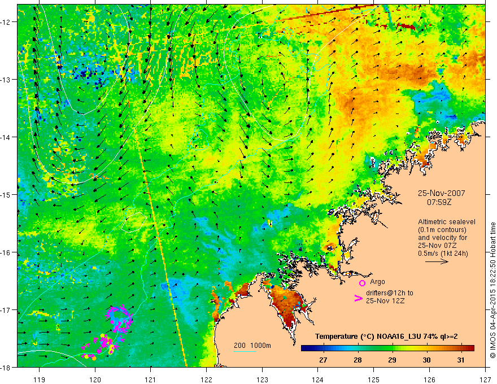Click the 'Temperature (°C) NOAA16_L3U 74% ql>=2' title

click(386, 337)
